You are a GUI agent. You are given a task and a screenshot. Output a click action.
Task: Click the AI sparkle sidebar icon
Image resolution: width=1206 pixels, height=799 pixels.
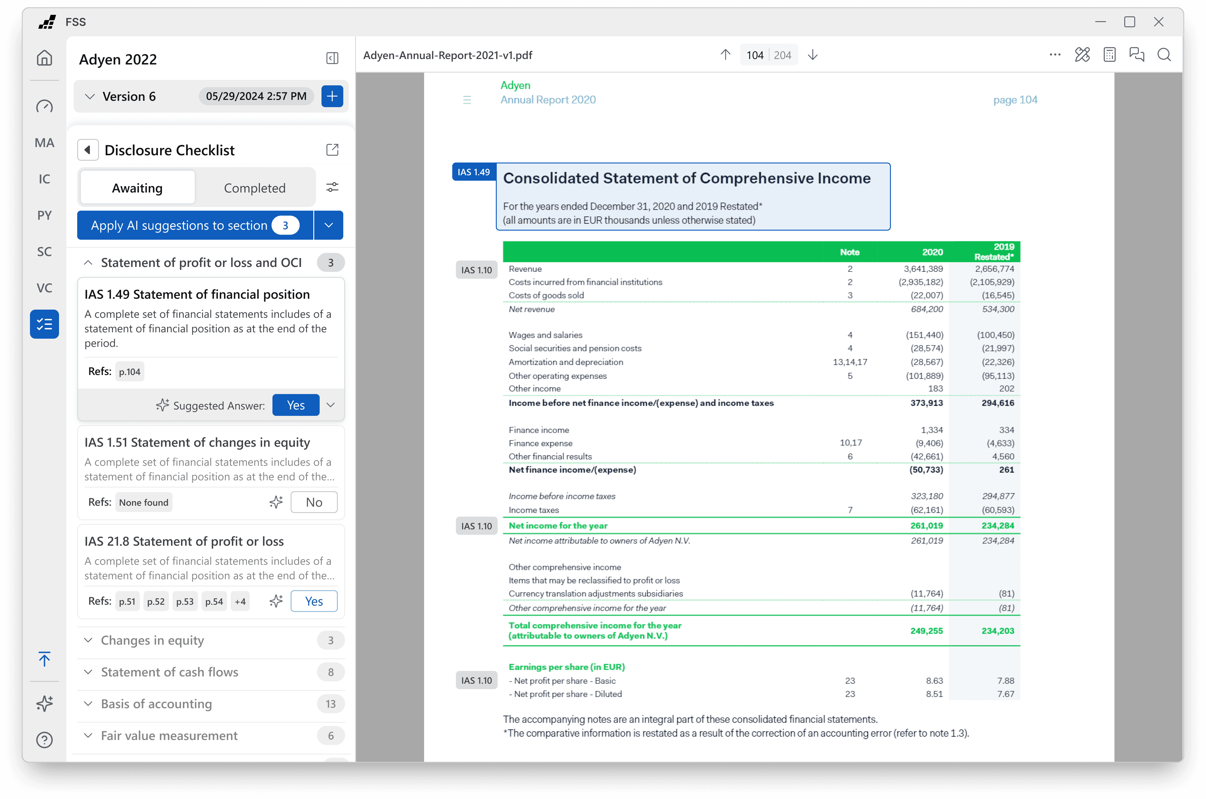(x=44, y=703)
